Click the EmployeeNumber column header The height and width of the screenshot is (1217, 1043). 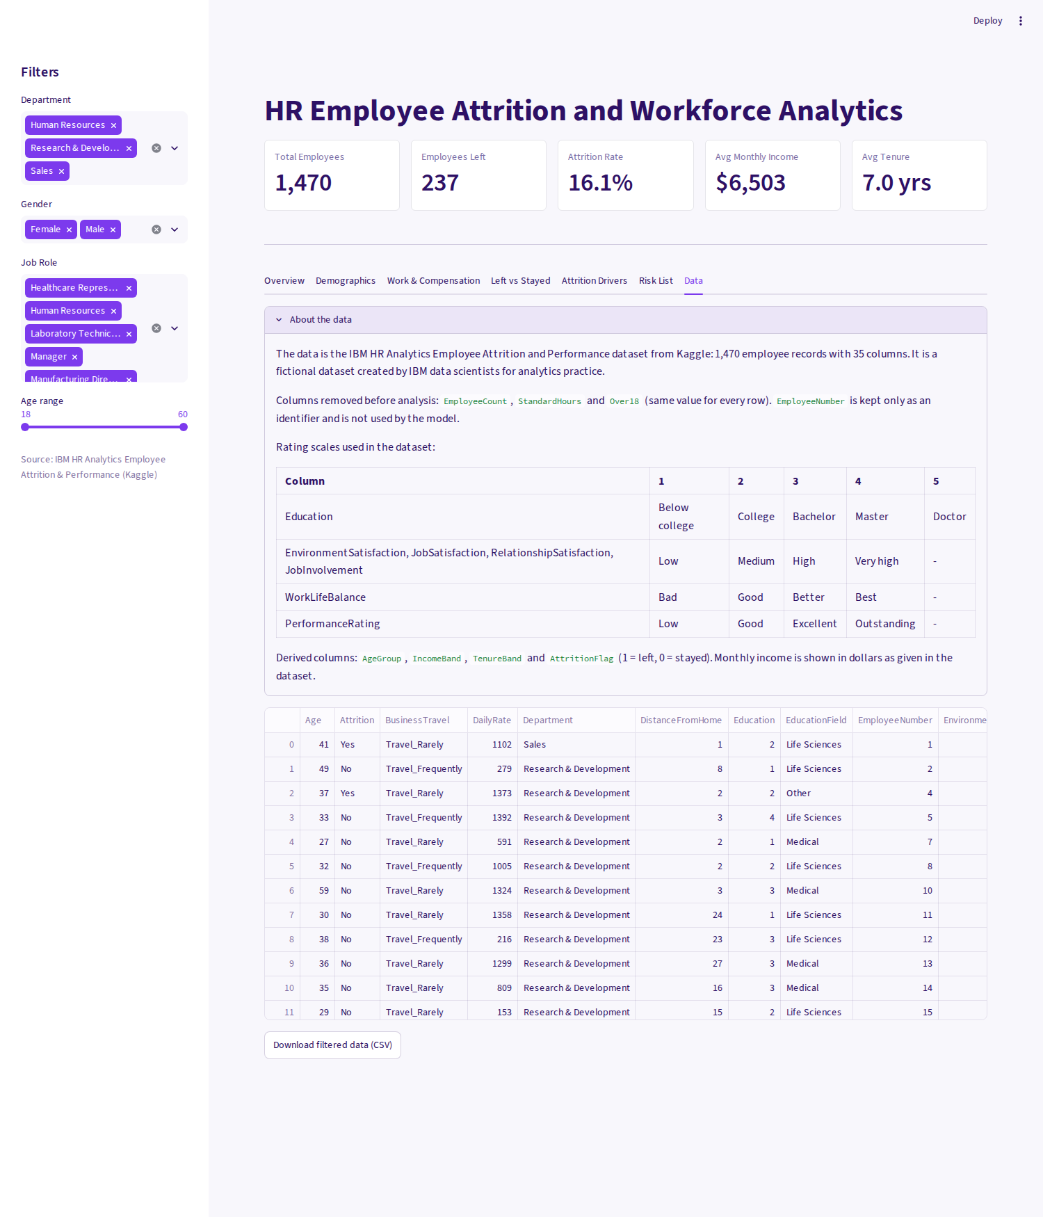pos(895,720)
